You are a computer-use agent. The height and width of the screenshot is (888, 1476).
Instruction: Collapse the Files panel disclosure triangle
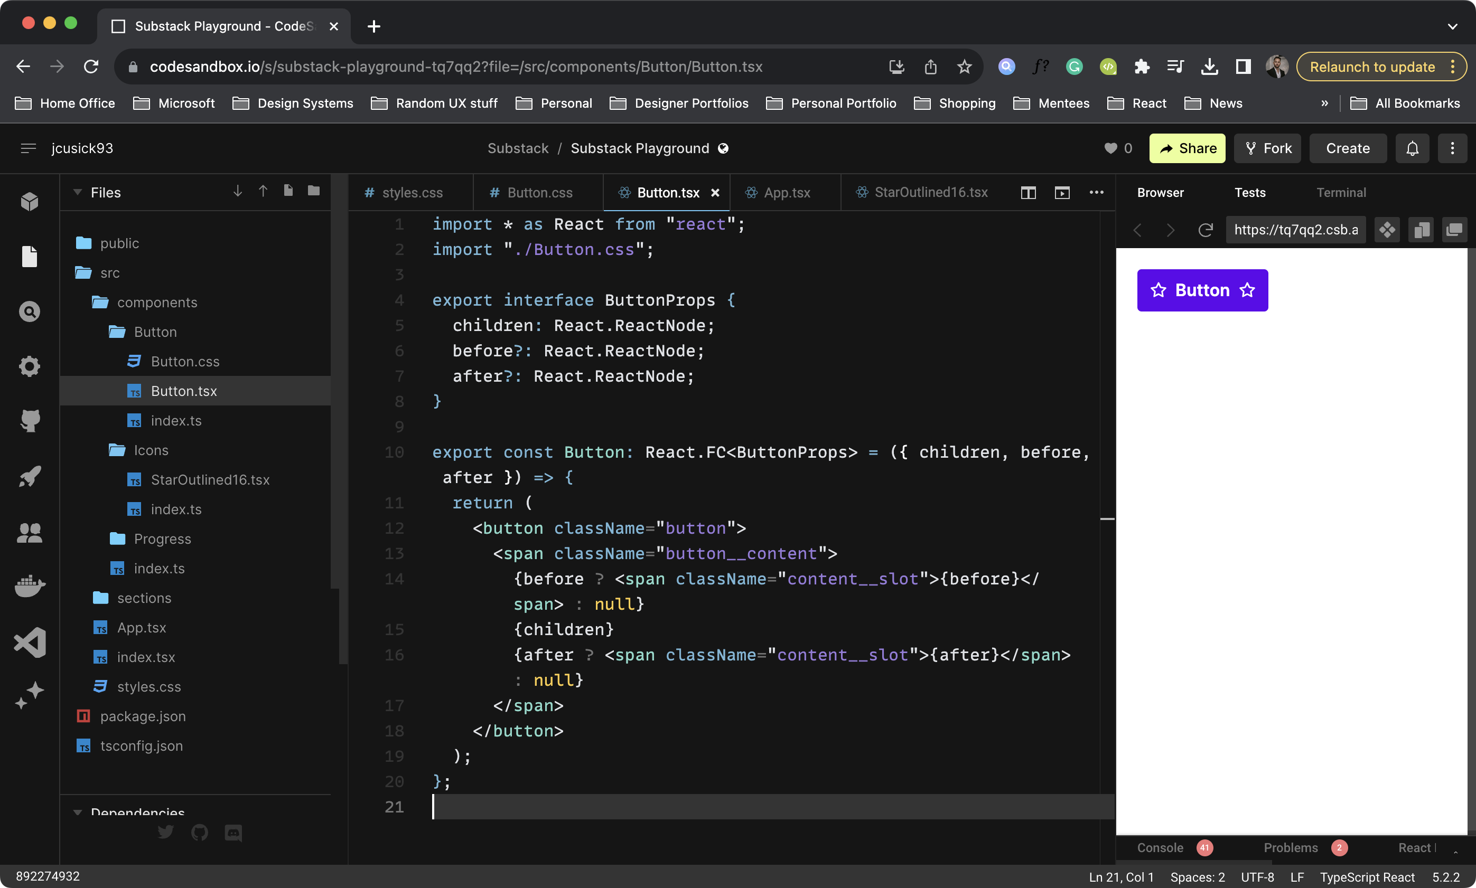click(77, 193)
